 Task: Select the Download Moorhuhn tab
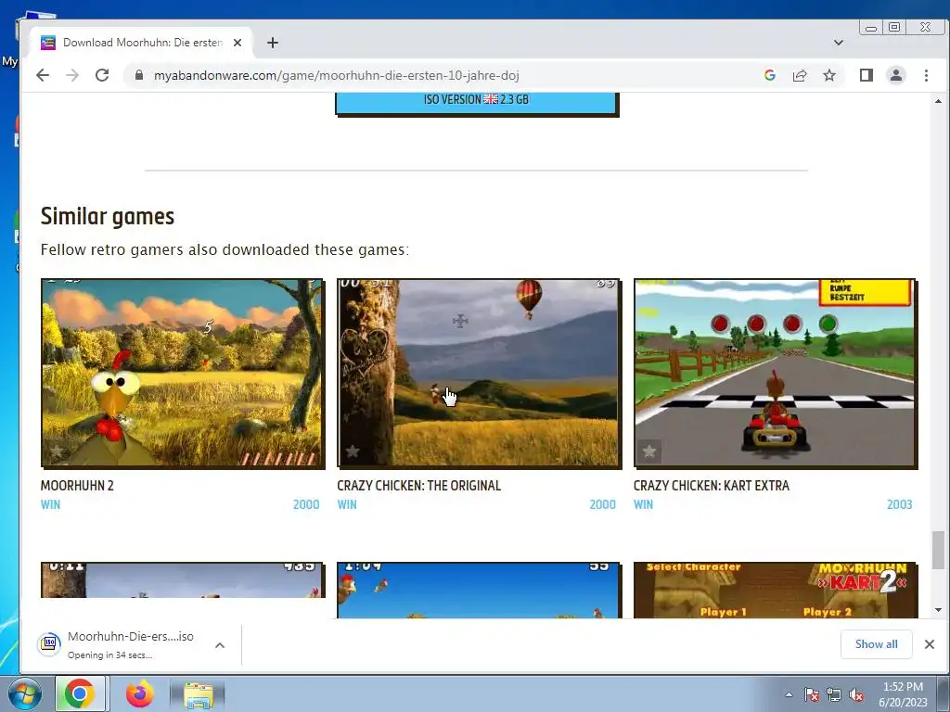(x=142, y=43)
